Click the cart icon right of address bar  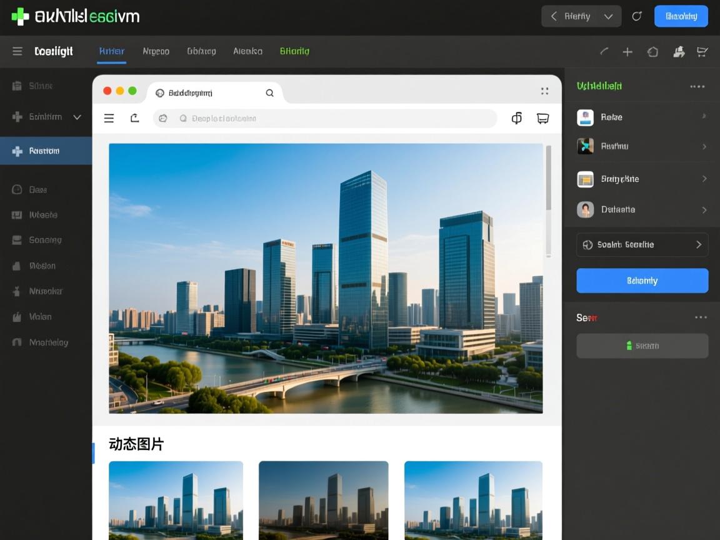[542, 118]
